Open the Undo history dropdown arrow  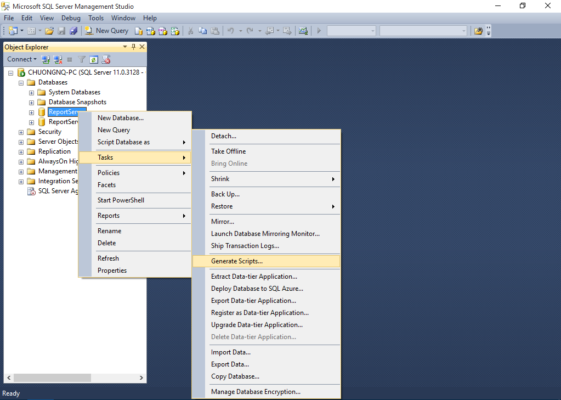click(x=240, y=31)
